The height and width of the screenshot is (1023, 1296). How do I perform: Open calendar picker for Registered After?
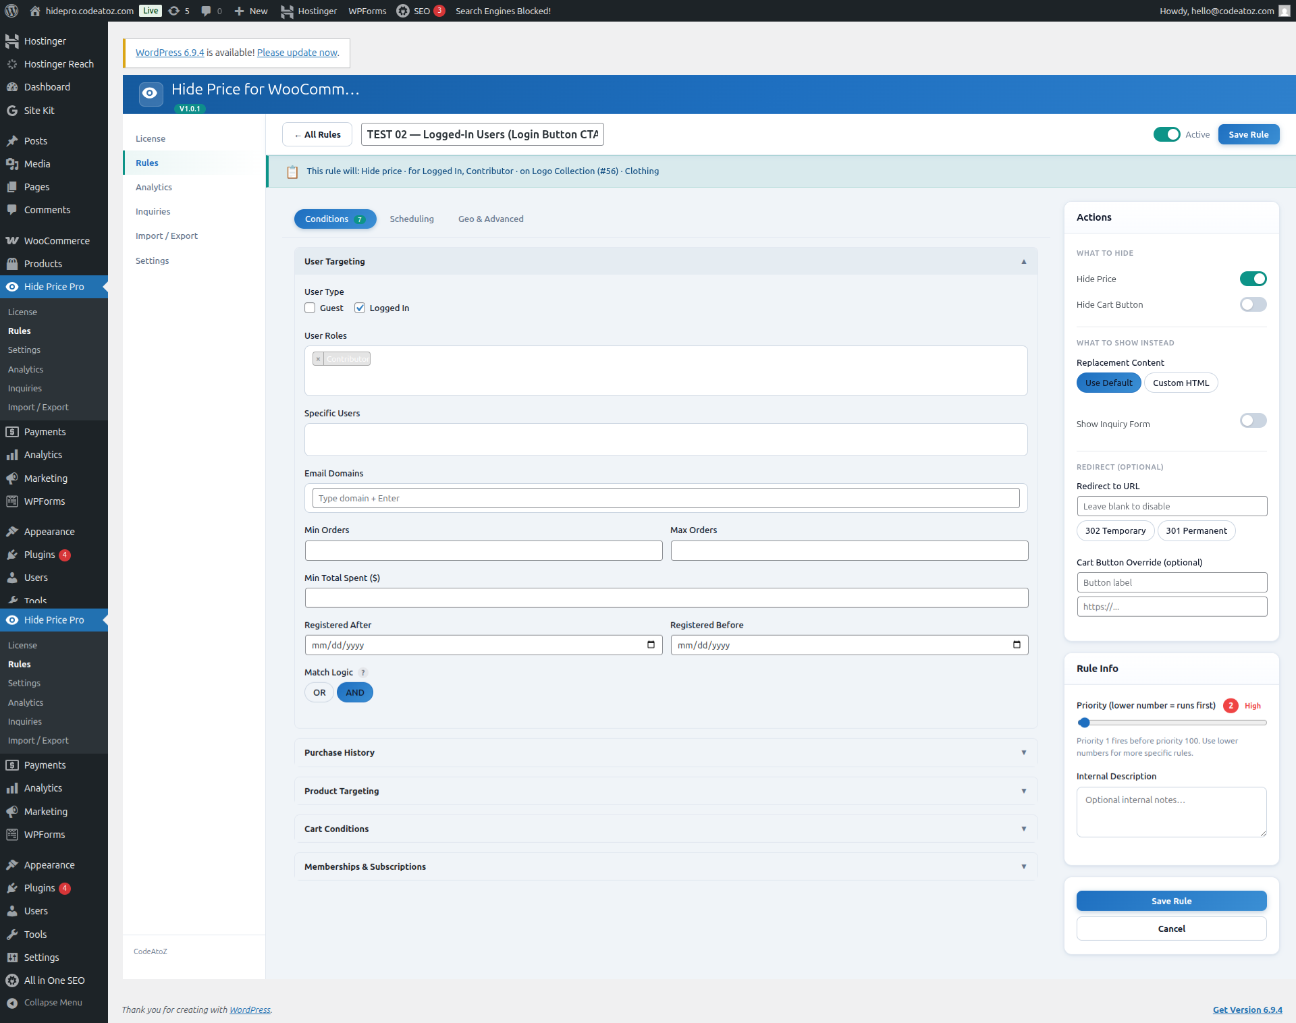pos(651,644)
